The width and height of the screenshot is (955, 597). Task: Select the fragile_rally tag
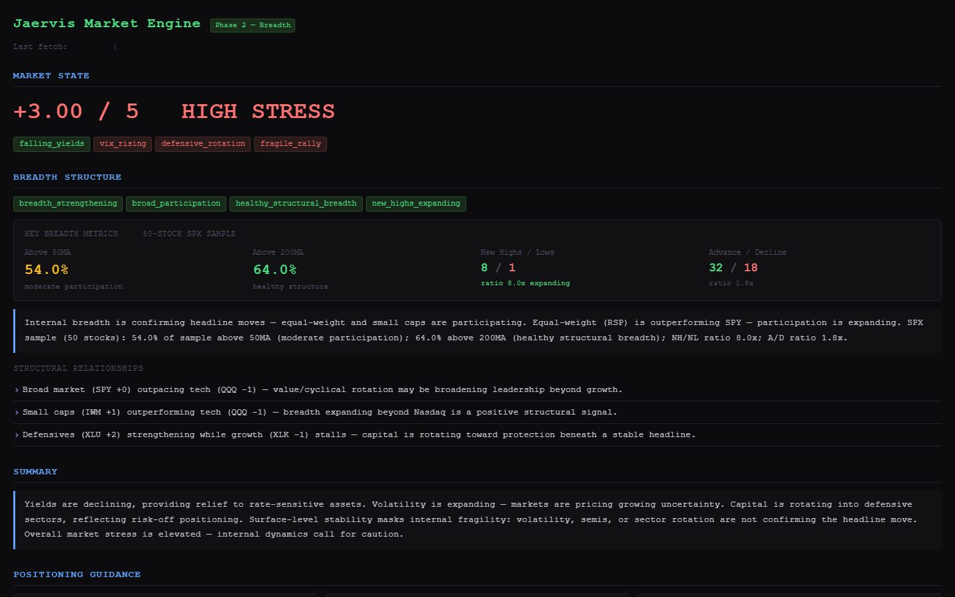[x=290, y=144]
